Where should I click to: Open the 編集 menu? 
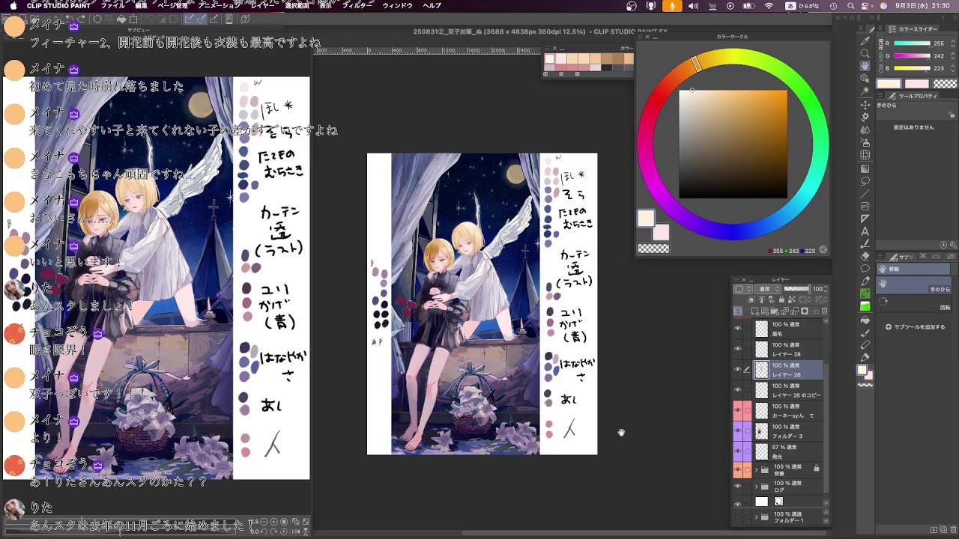pos(141,5)
